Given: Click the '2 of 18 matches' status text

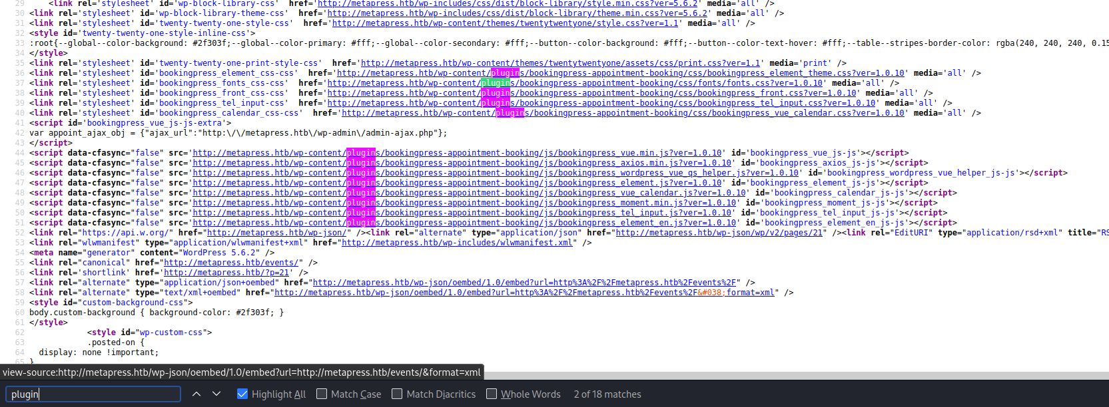Looking at the screenshot, I should [607, 394].
